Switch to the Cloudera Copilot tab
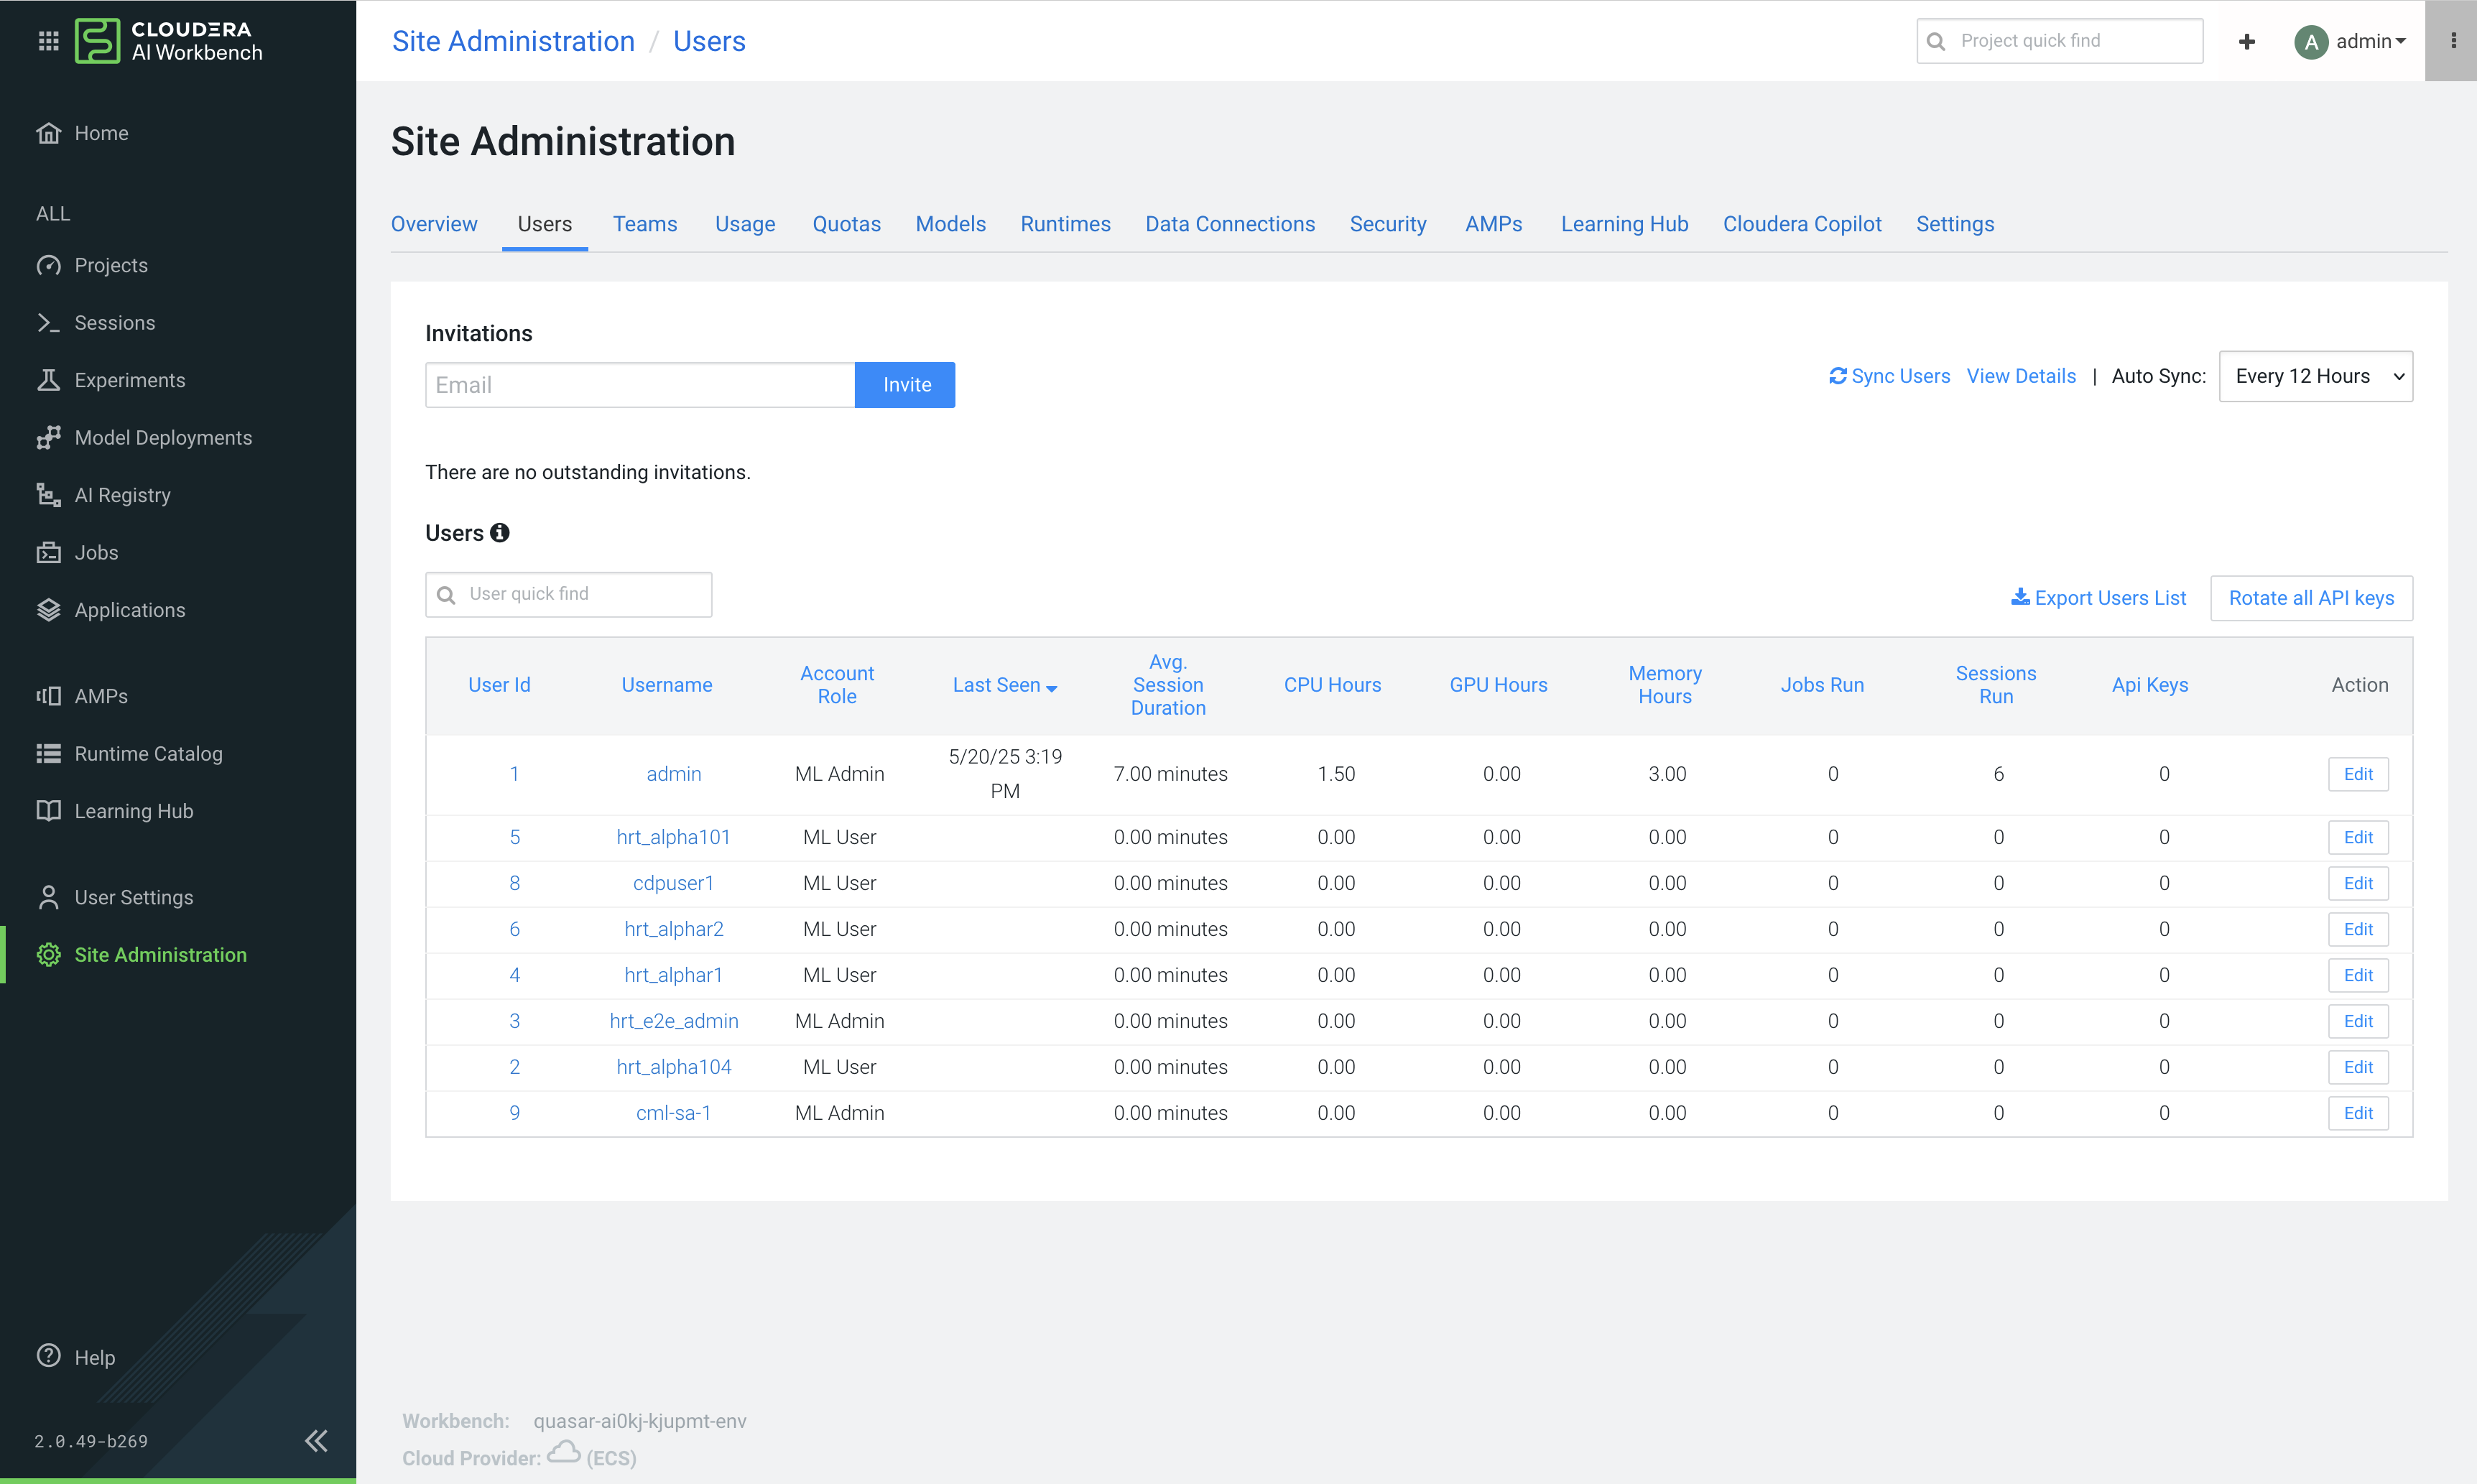Viewport: 2477px width, 1484px height. [1801, 224]
